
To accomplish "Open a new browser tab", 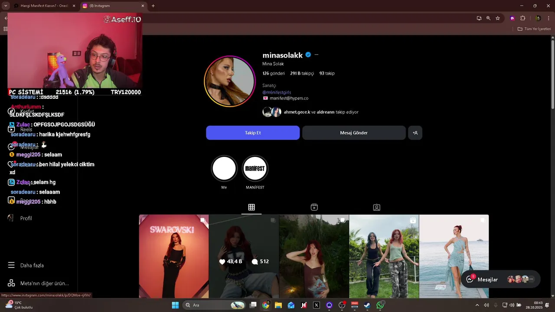I will [x=153, y=6].
